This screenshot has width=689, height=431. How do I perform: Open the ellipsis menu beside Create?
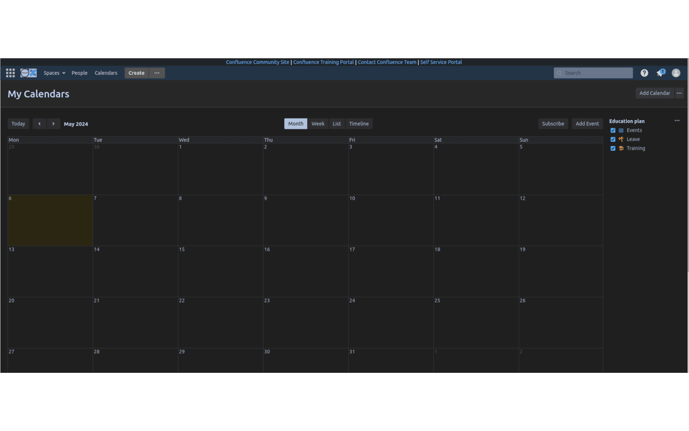tap(157, 73)
